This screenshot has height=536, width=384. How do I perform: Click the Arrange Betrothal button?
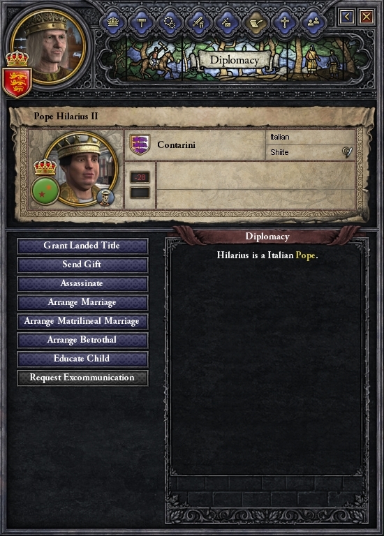tap(82, 340)
